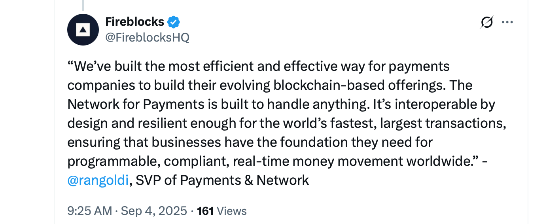Open the Grok actions icon

[486, 22]
